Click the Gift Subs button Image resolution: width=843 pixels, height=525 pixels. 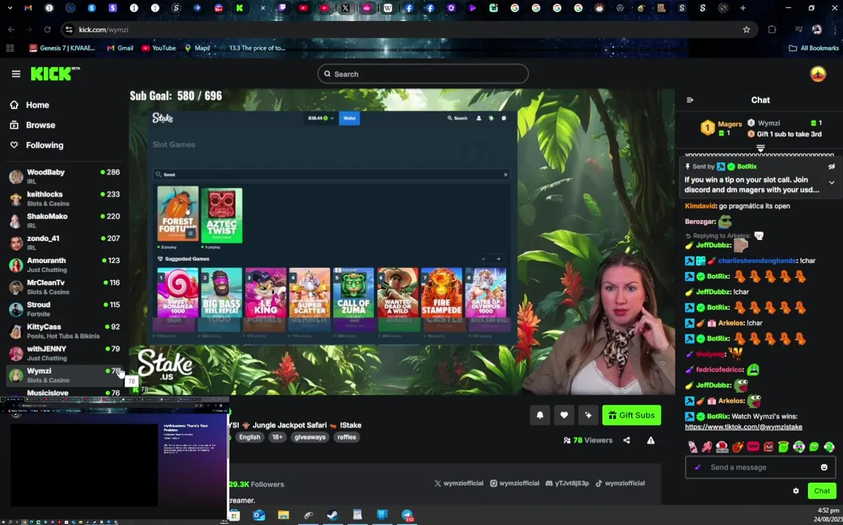coord(631,415)
